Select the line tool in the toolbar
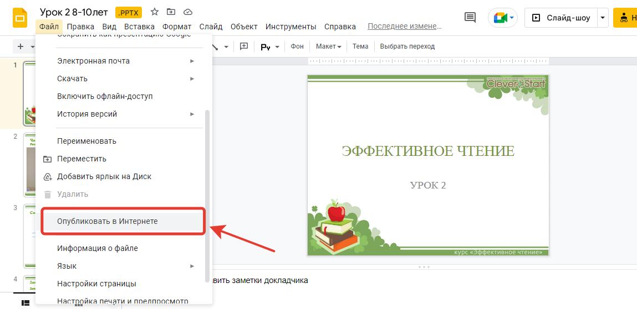This screenshot has width=637, height=309. pos(216,46)
